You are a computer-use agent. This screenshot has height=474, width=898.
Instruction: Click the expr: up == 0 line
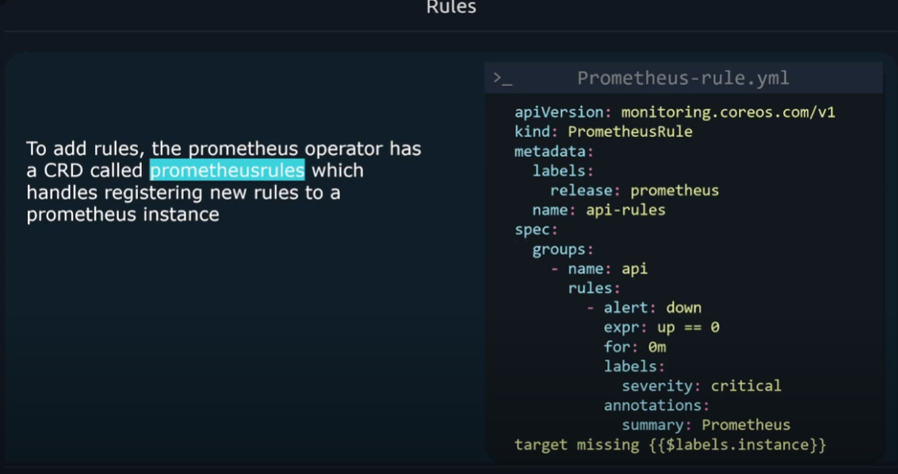[661, 327]
